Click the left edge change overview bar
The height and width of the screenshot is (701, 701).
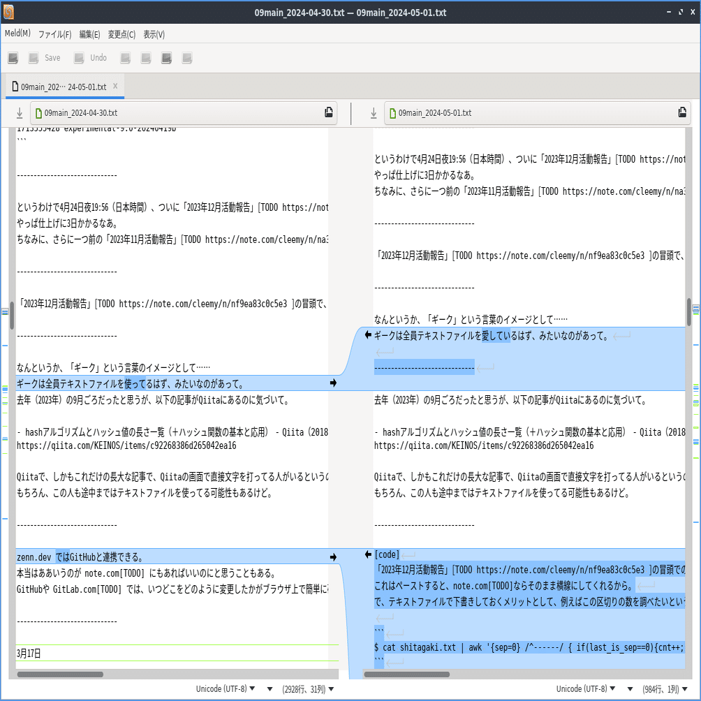[5, 402]
